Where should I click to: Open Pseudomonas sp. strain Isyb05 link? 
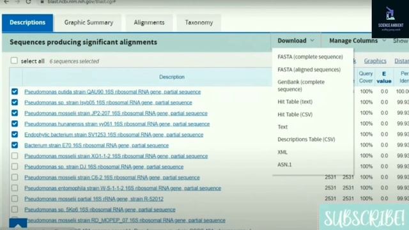point(108,102)
